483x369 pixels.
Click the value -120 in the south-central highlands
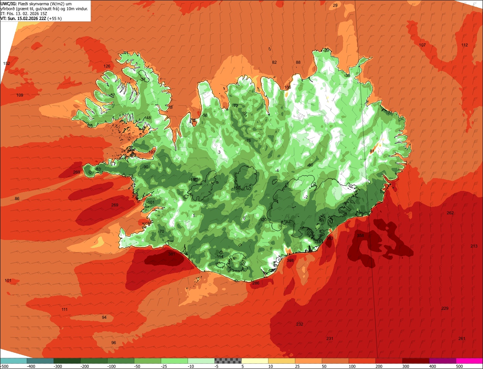tap(263, 220)
